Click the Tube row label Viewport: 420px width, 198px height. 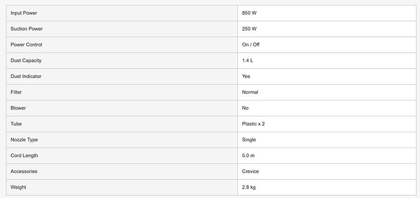(16, 124)
